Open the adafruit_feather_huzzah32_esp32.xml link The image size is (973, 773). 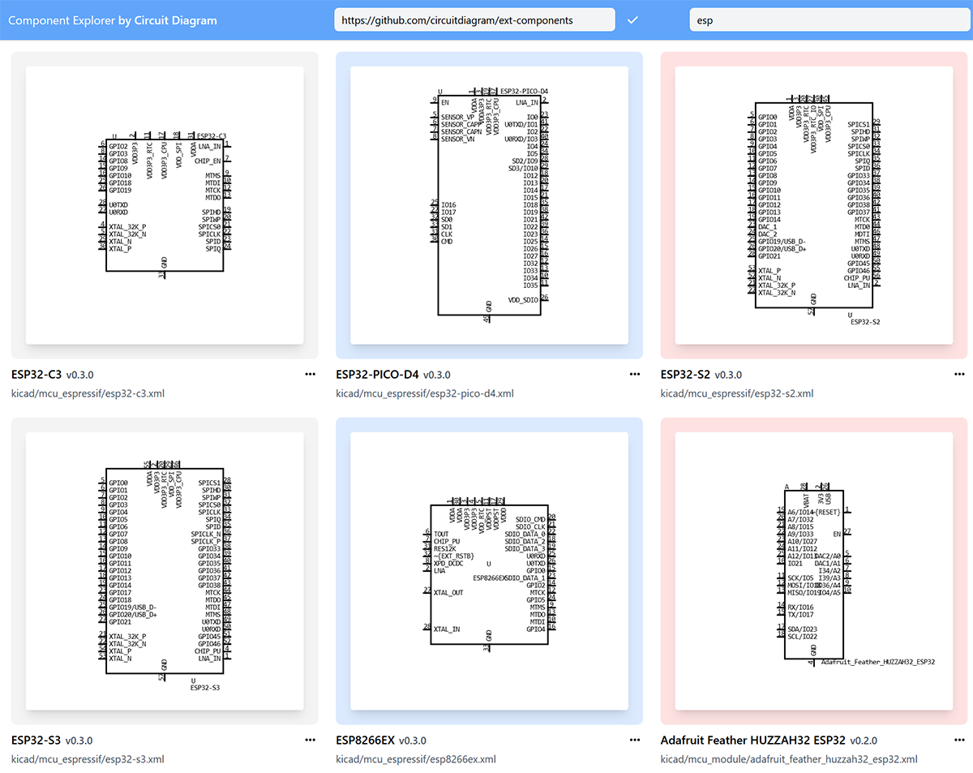[789, 759]
